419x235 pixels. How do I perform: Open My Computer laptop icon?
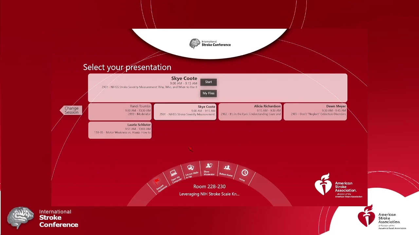pos(173,173)
